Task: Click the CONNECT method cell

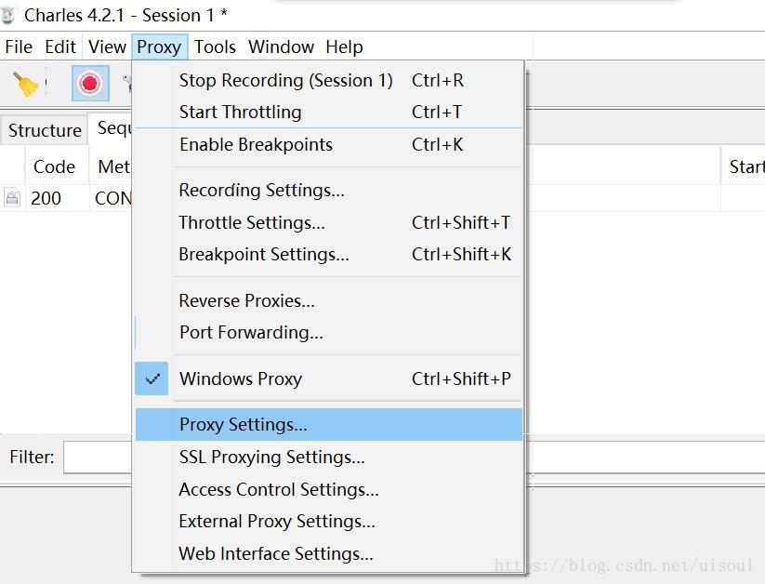Action: (112, 198)
